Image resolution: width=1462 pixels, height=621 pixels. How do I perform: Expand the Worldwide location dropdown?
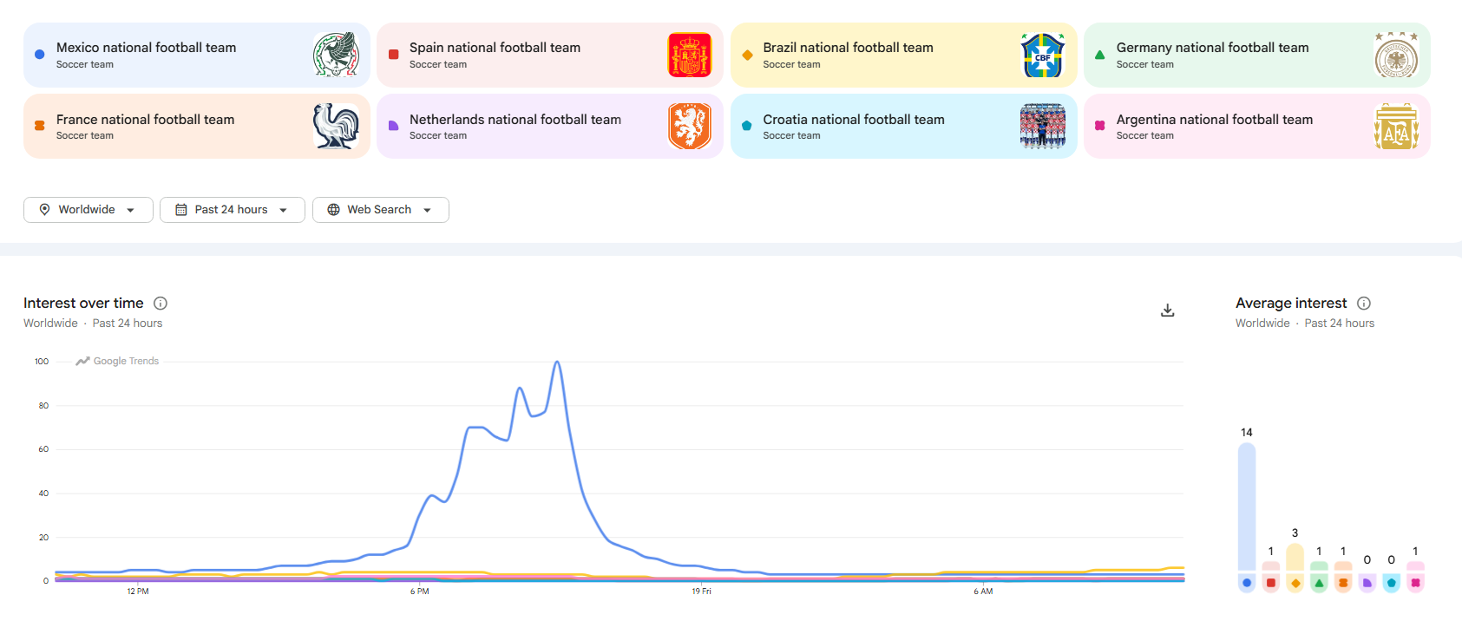point(89,210)
